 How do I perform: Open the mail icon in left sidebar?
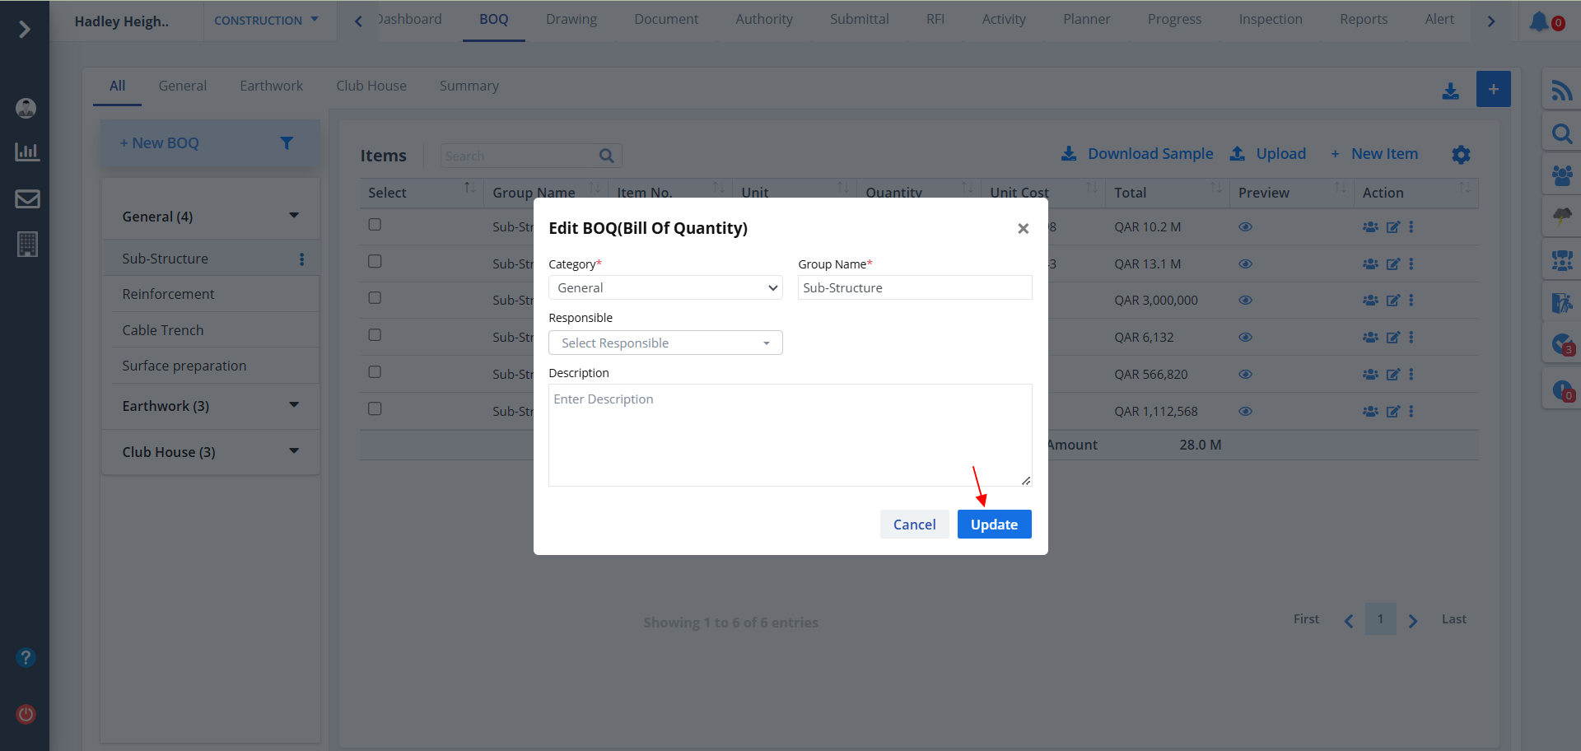pyautogui.click(x=27, y=198)
